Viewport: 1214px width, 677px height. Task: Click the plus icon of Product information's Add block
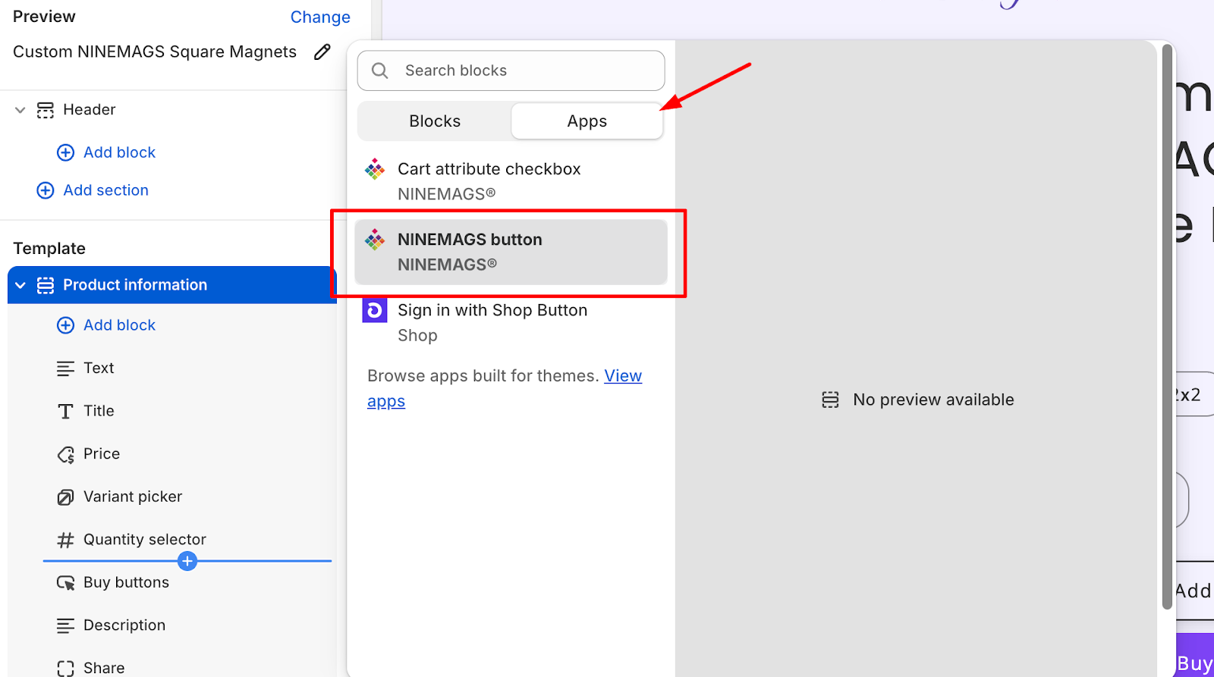(x=66, y=325)
